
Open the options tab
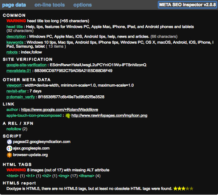point(82,5)
